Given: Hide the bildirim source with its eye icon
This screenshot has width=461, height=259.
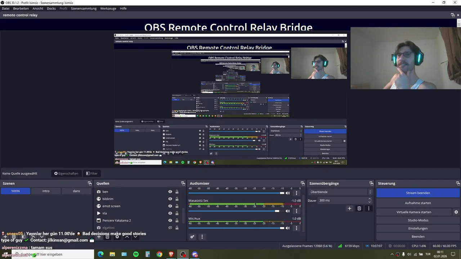Looking at the screenshot, I should [170, 199].
